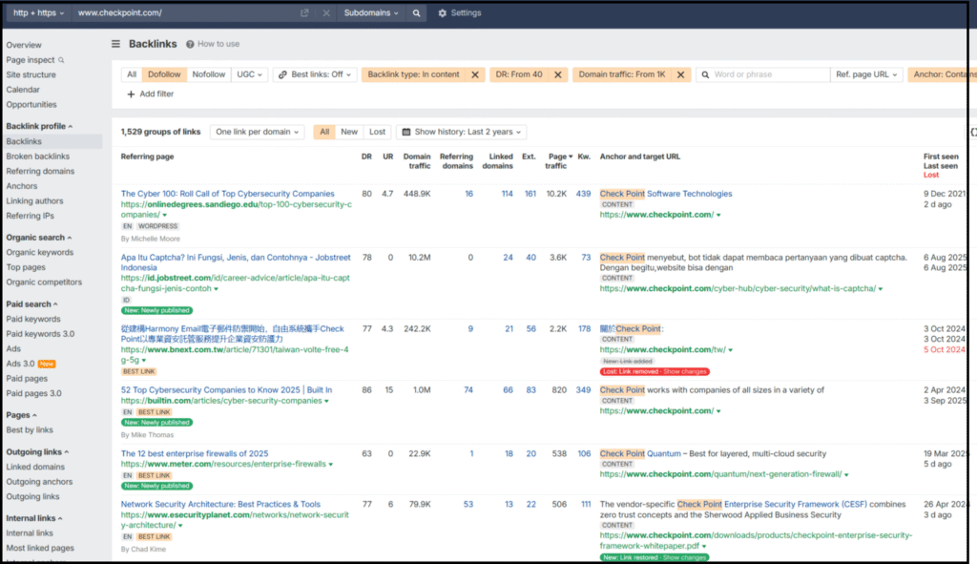Viewport: 977px width, 564px height.
Task: Sort the table by Page traffic column
Action: point(555,161)
